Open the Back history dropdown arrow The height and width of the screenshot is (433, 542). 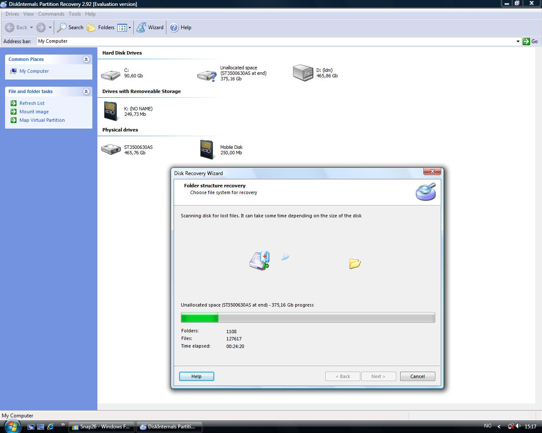[31, 27]
